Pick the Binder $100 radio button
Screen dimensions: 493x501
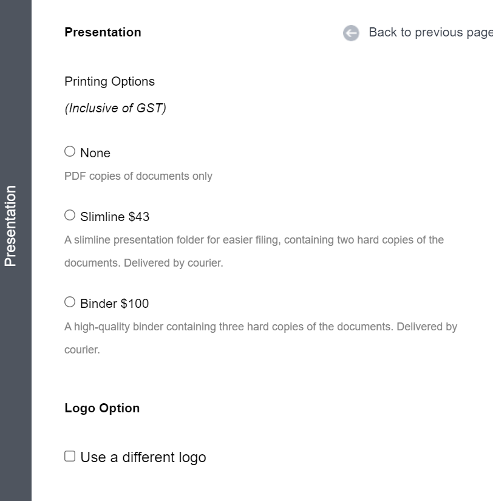click(70, 302)
